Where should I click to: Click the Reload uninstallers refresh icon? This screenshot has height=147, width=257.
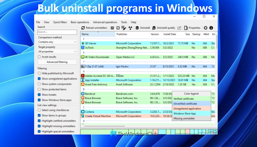(x=83, y=28)
